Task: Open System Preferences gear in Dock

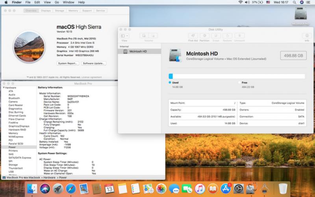Action: coord(239,189)
